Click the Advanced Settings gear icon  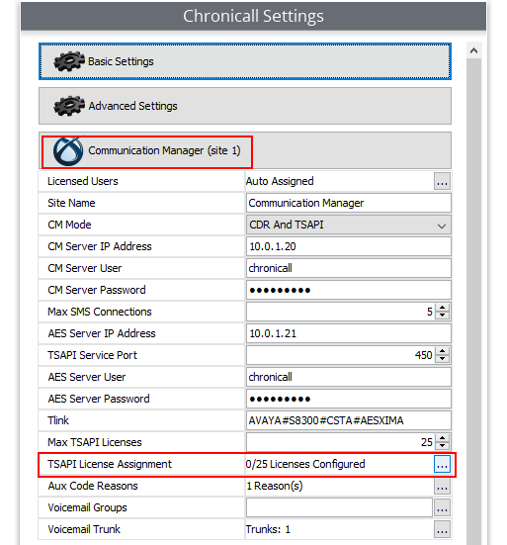pyautogui.click(x=69, y=106)
